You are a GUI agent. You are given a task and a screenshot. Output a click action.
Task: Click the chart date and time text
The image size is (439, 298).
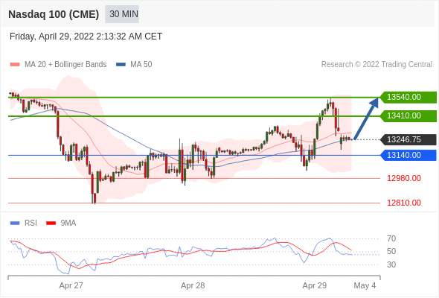coord(86,37)
